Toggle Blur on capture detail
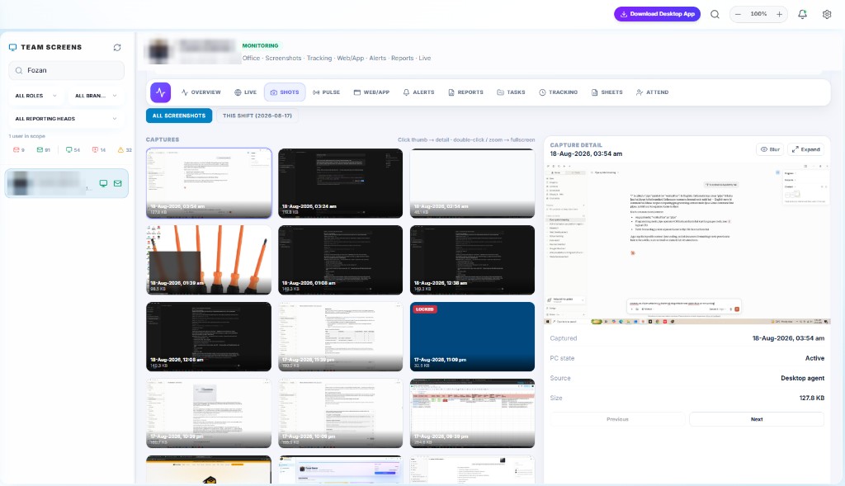Viewport: 845px width, 486px height. [770, 149]
